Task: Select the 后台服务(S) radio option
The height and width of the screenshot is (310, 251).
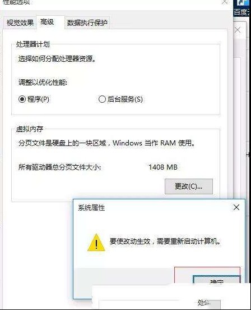Action: (102, 99)
